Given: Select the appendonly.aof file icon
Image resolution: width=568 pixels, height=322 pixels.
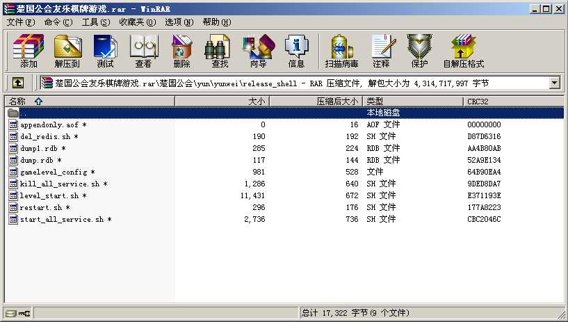Looking at the screenshot, I should (x=13, y=124).
